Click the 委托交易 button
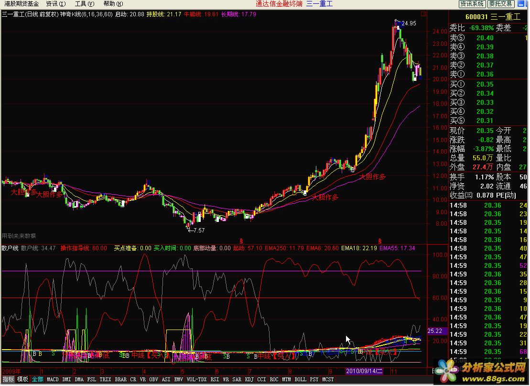The image size is (530, 386). tap(500, 4)
